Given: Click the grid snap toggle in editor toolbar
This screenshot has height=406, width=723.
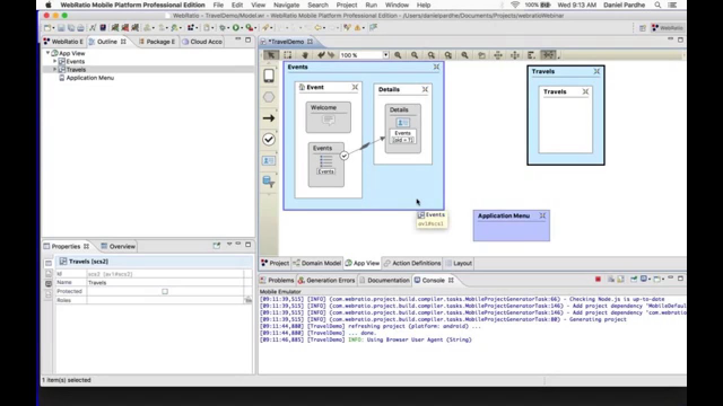Looking at the screenshot, I should point(548,55).
